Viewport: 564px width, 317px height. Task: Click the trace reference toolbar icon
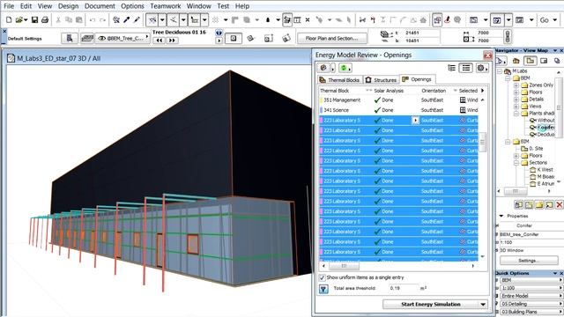click(437, 20)
